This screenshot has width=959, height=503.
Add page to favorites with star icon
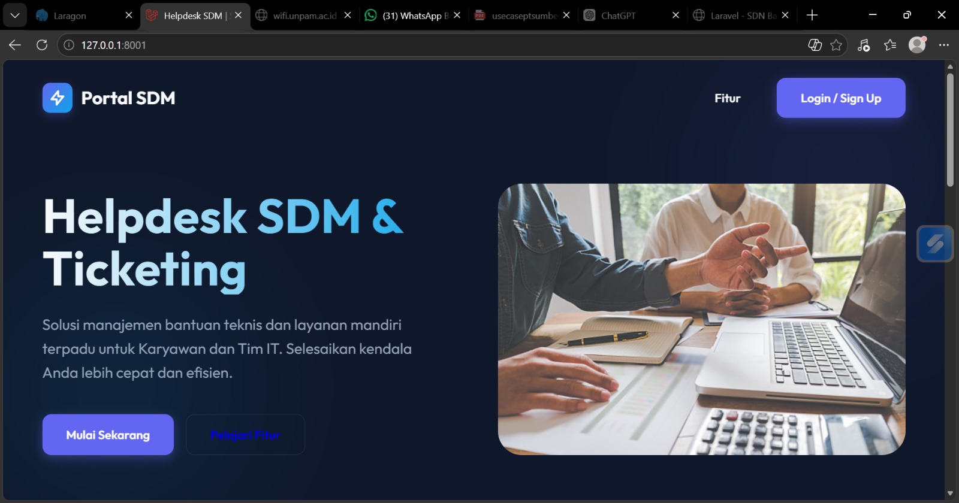pos(836,45)
